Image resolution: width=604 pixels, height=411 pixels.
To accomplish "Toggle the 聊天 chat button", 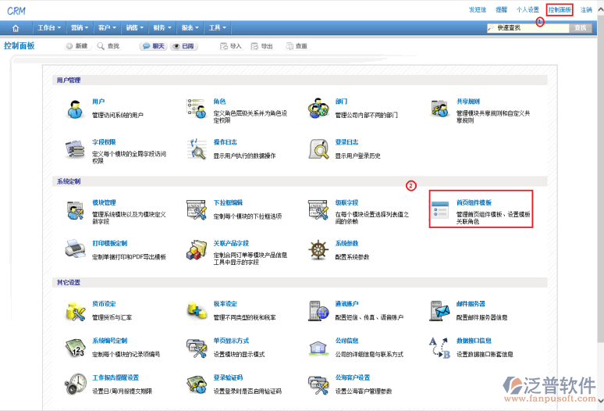I will 152,46.
